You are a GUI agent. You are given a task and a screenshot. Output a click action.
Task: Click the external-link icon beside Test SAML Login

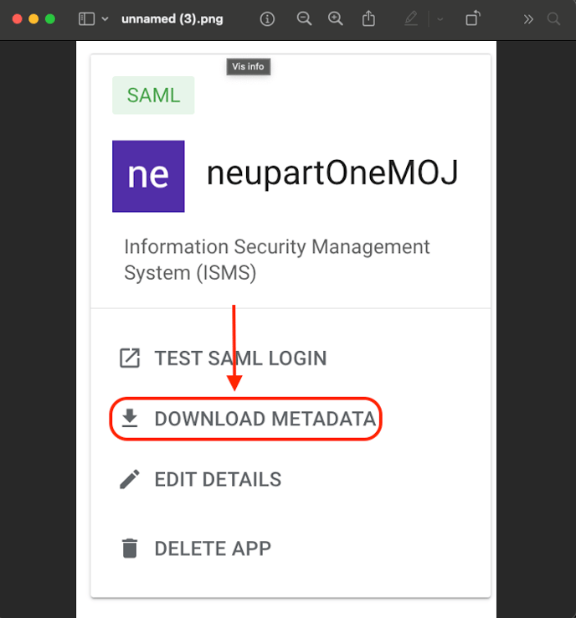(129, 358)
